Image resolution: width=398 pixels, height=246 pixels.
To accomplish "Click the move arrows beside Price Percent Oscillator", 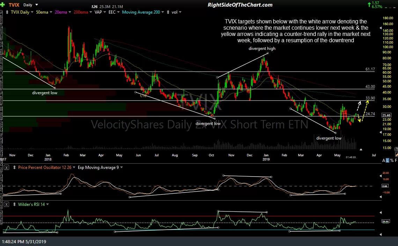I will coord(14,167).
